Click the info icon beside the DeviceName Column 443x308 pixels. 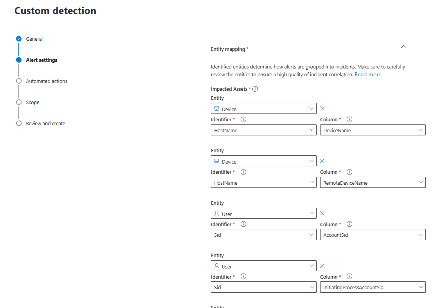tap(349, 119)
